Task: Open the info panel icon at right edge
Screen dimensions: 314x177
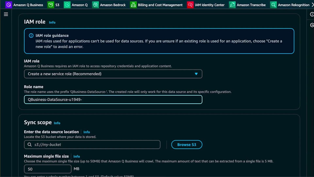Action: (312, 14)
